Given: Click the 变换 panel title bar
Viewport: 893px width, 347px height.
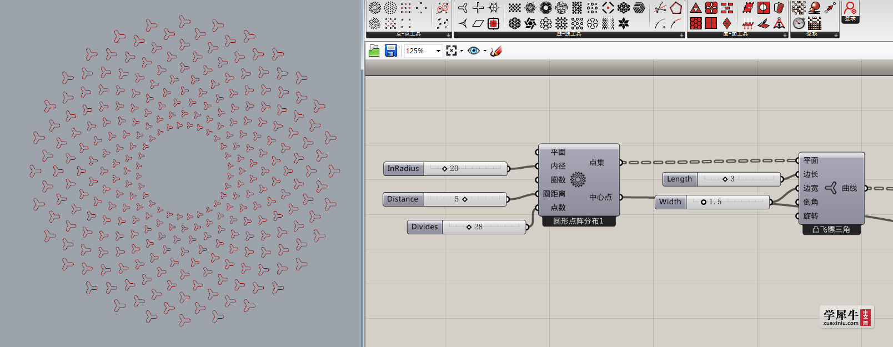Looking at the screenshot, I should pos(814,34).
